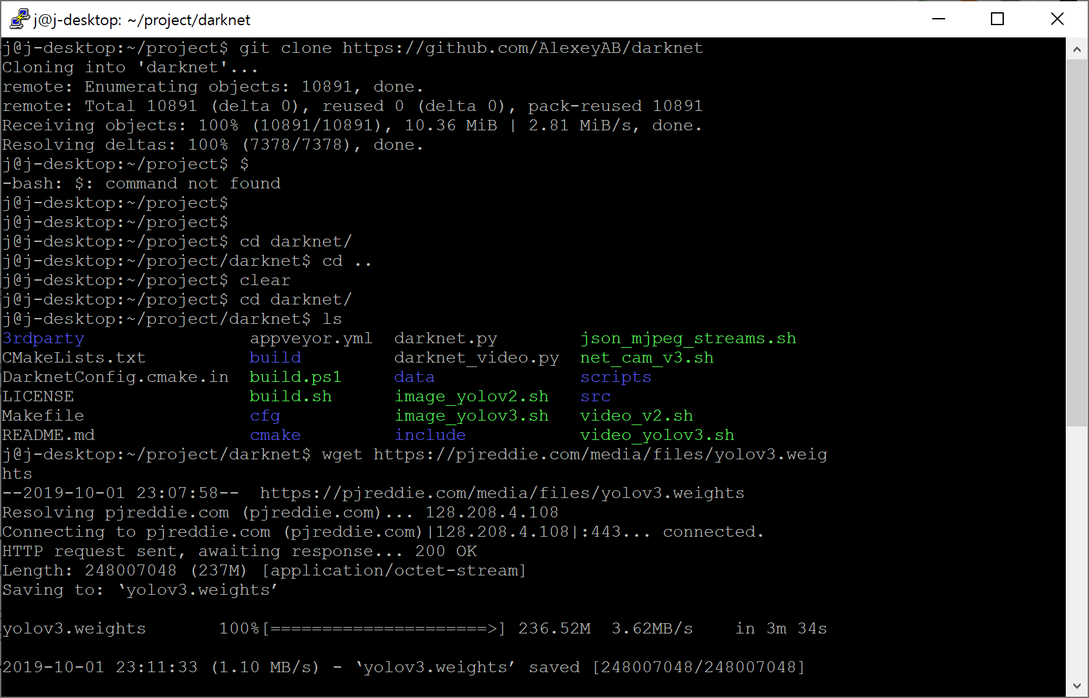Select 'video_v2.sh' file name

(637, 416)
